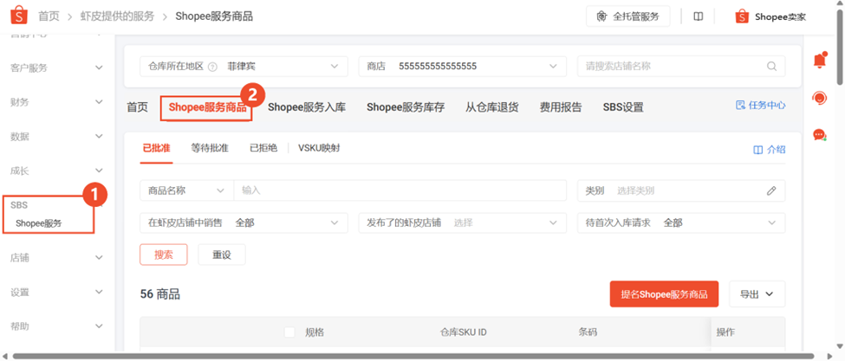Open the 导出 dropdown button
Screen dimensions: 845x361
click(x=757, y=294)
